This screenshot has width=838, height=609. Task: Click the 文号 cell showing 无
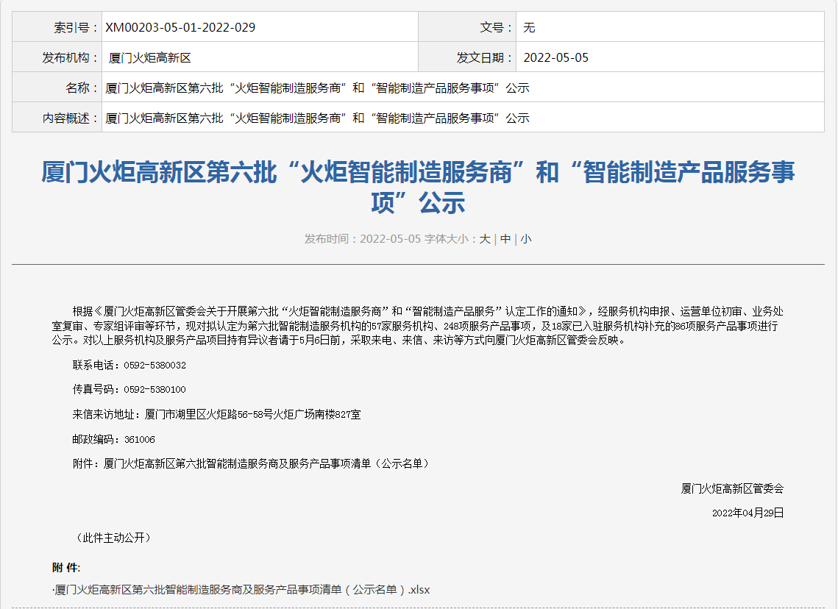coord(528,26)
